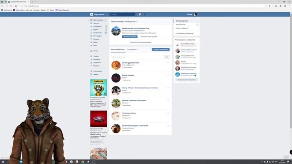292x164 pixels.
Task: Open the ellipsis menu for Разговоры об игре
Action: 168,113
